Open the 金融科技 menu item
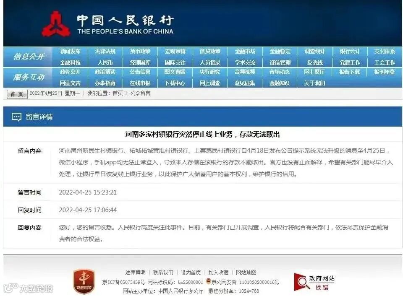 (70, 62)
